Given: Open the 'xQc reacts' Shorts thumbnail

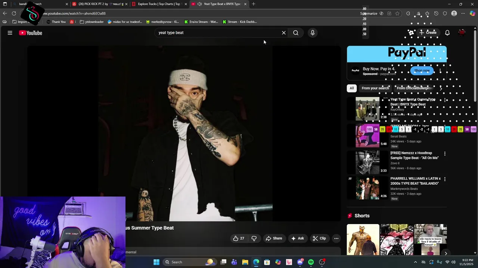Looking at the screenshot, I should 431,240.
